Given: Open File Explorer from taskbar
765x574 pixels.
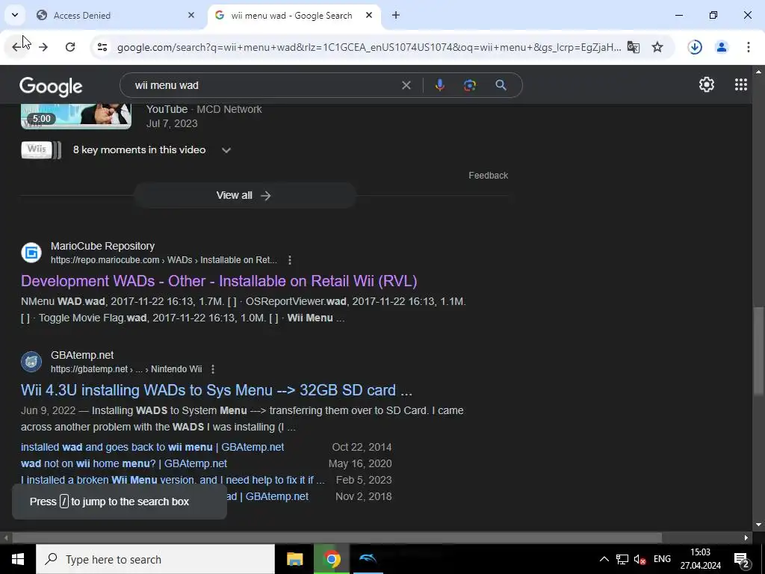Looking at the screenshot, I should [x=294, y=559].
